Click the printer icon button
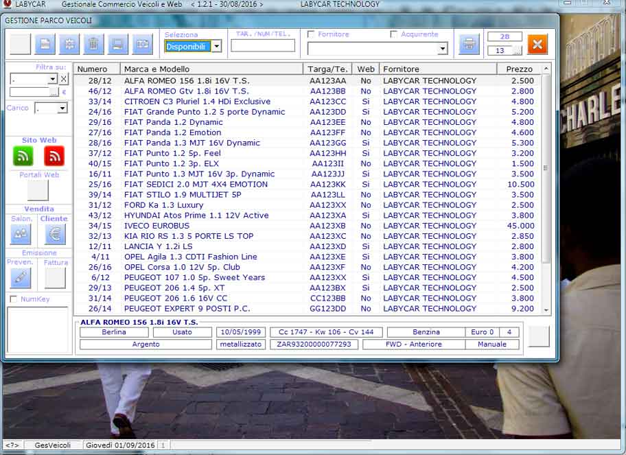 point(469,44)
